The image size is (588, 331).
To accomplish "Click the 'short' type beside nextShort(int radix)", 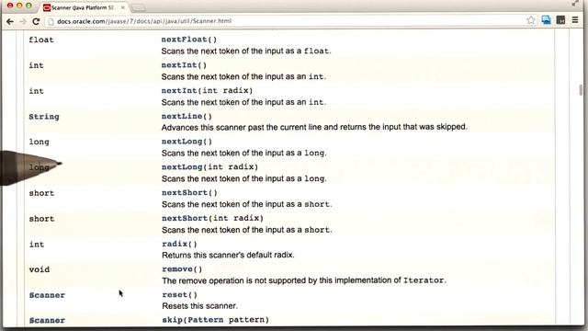I will click(x=41, y=219).
